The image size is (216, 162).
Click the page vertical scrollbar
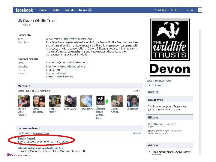coord(200,92)
